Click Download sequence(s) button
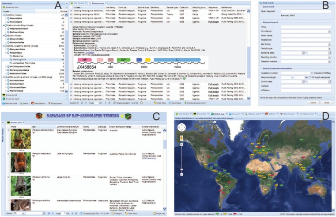This screenshot has height=217, width=336. point(196,103)
